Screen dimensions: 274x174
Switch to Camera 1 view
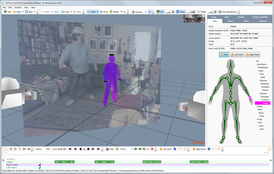[x=145, y=12]
